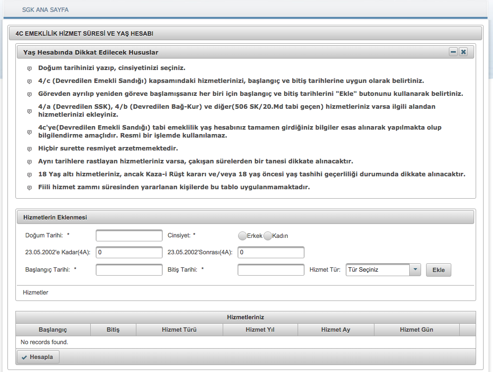Click comment icon beside "Doğum tarihinizi yazıp"
The image size is (493, 372).
(x=29, y=69)
